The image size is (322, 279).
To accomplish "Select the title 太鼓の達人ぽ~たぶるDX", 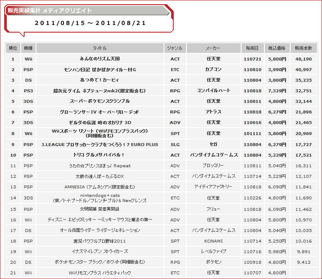I will coord(100,176).
